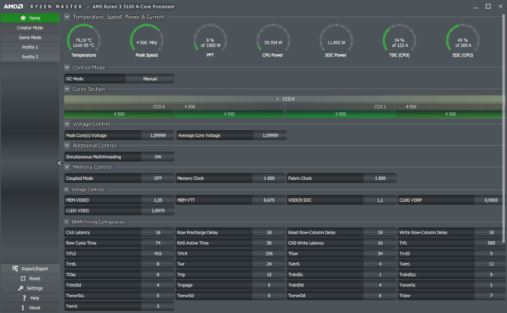Collapse the Voltage Control section
This screenshot has height=313, width=507.
coord(67,124)
